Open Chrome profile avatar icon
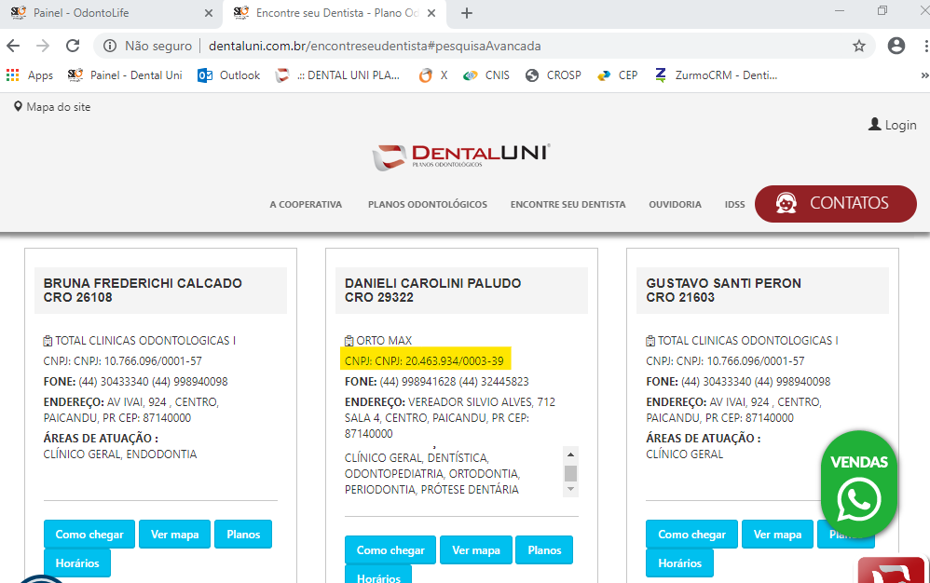 (x=896, y=46)
